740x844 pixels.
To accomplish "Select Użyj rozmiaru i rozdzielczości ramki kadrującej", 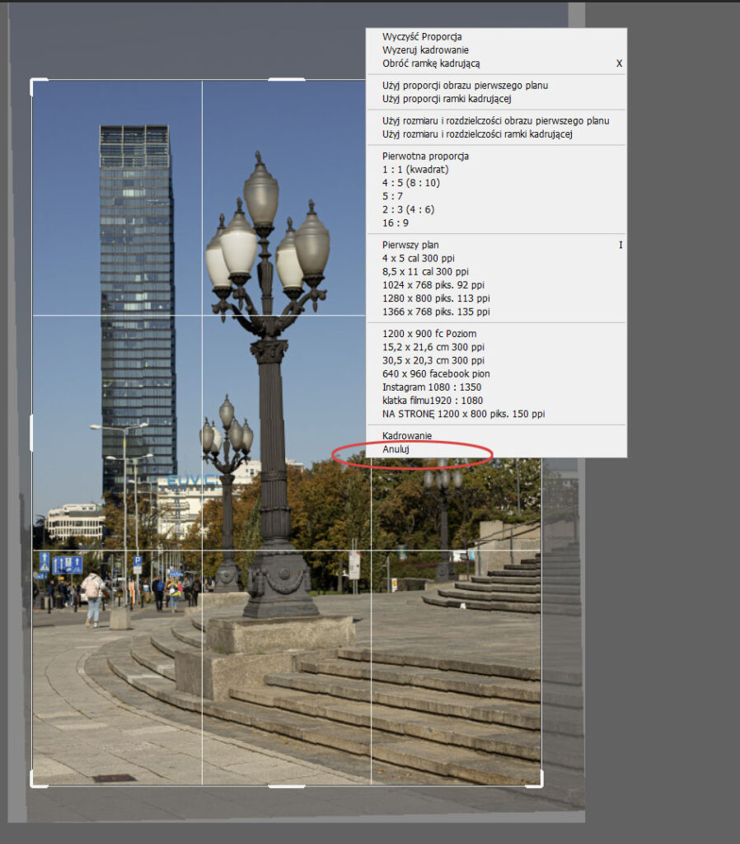I will pos(476,134).
